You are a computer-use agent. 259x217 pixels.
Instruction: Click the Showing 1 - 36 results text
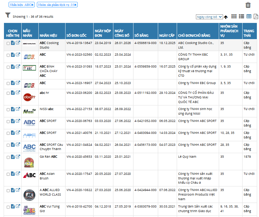(x=33, y=17)
